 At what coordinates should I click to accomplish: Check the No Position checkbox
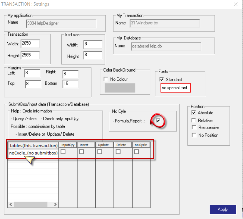[194, 135]
